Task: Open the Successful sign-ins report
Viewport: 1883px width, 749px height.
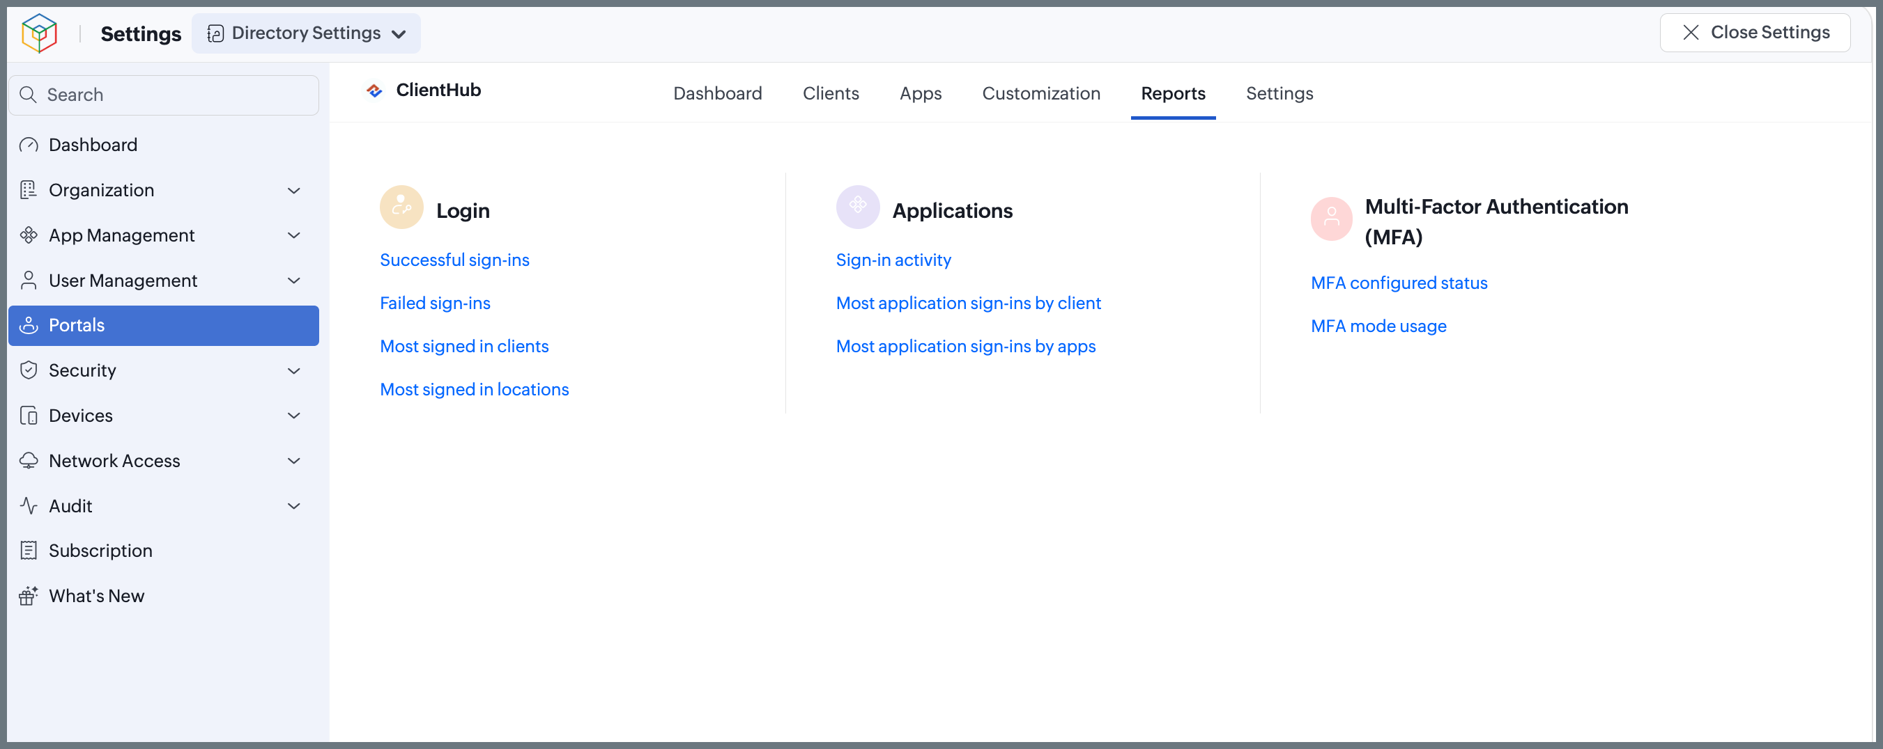Action: click(454, 260)
